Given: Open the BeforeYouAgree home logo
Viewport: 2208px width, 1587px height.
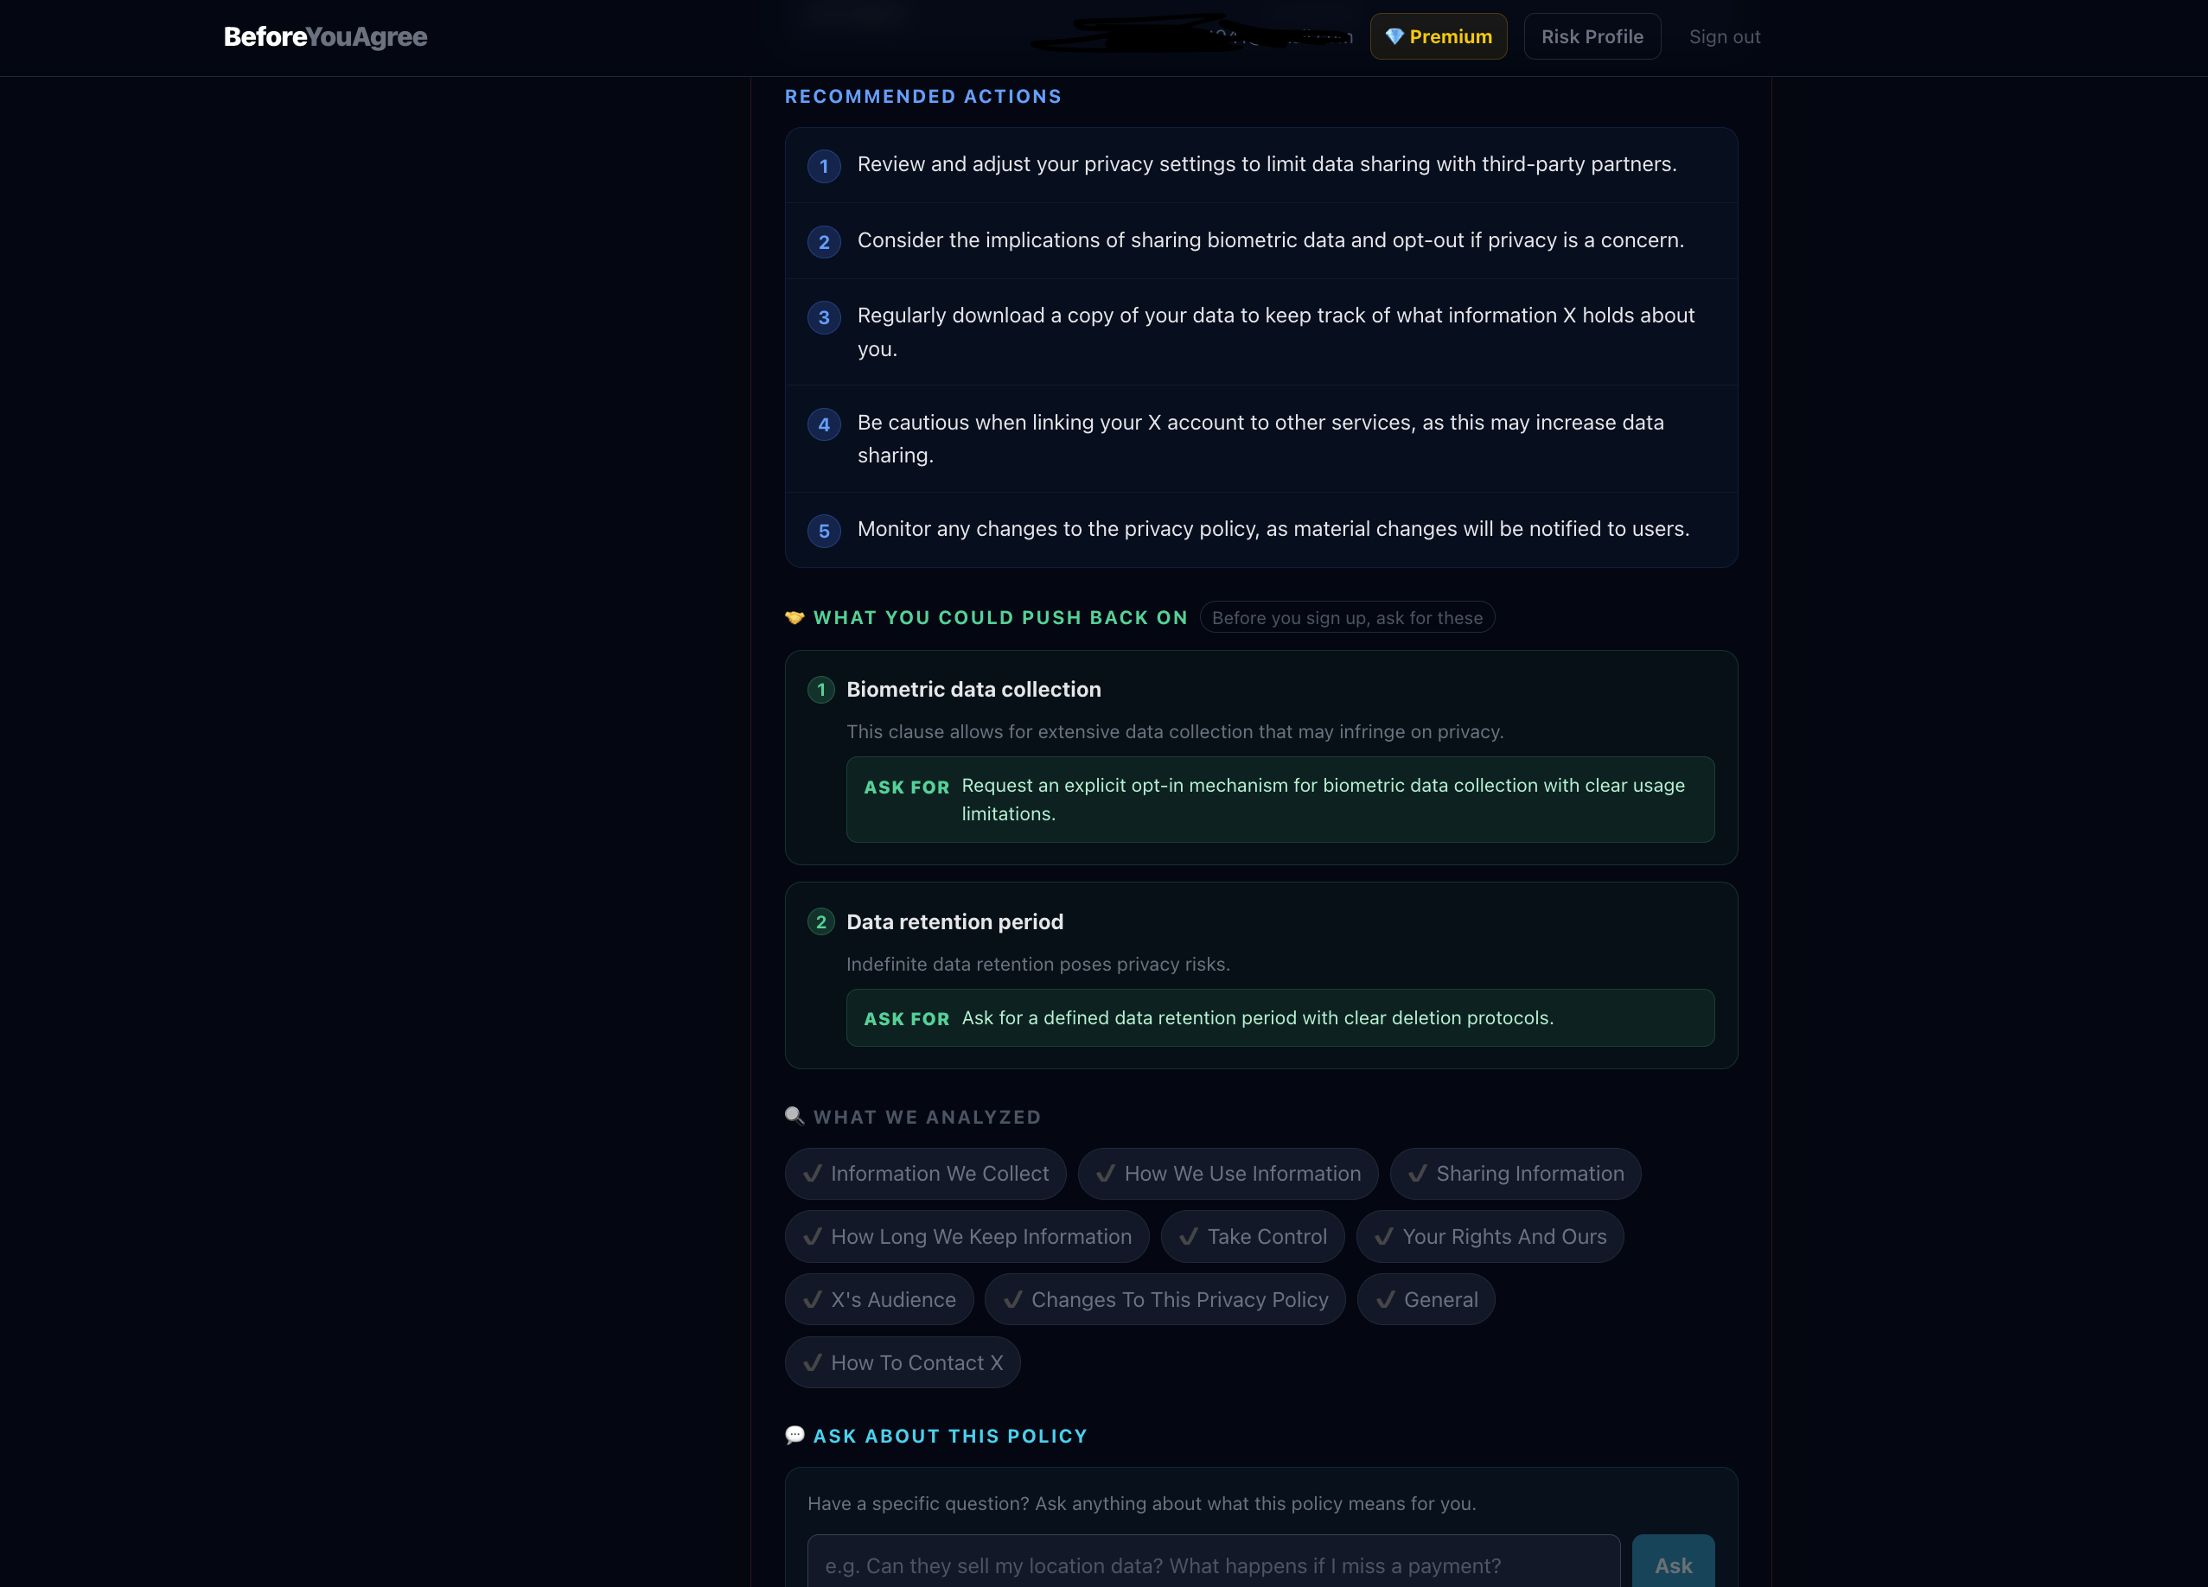Looking at the screenshot, I should (325, 37).
